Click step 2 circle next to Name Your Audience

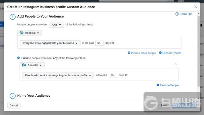(x=12, y=96)
